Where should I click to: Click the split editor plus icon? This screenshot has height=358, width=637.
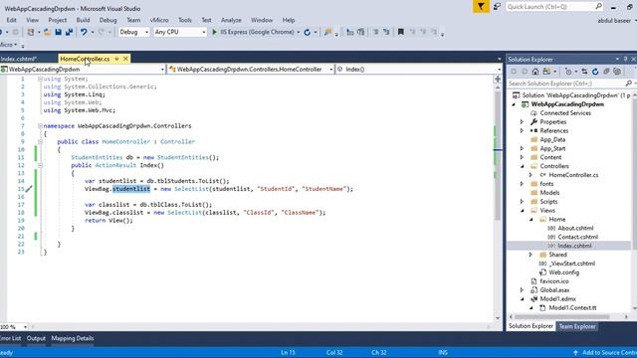(498, 80)
